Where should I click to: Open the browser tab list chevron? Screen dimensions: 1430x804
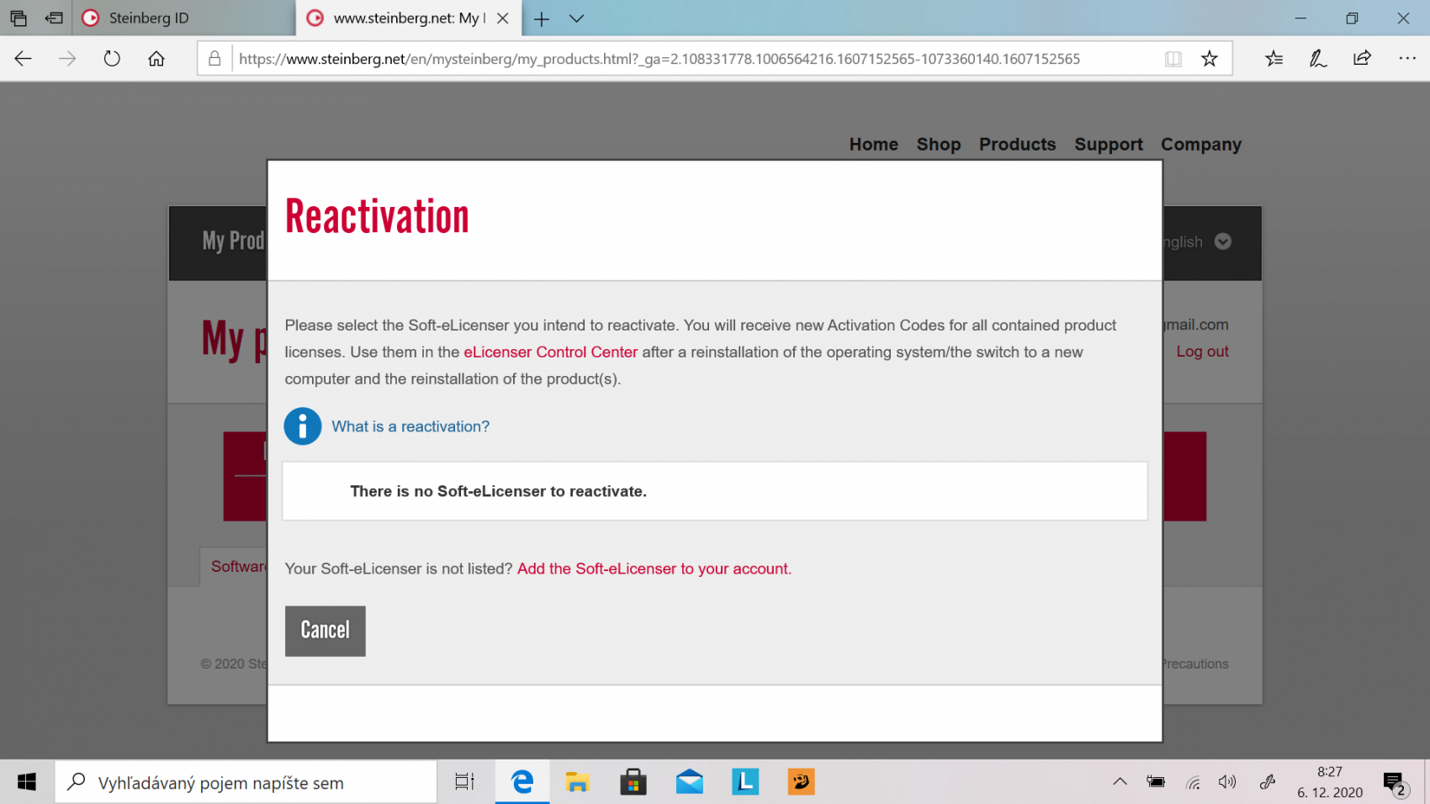(576, 19)
